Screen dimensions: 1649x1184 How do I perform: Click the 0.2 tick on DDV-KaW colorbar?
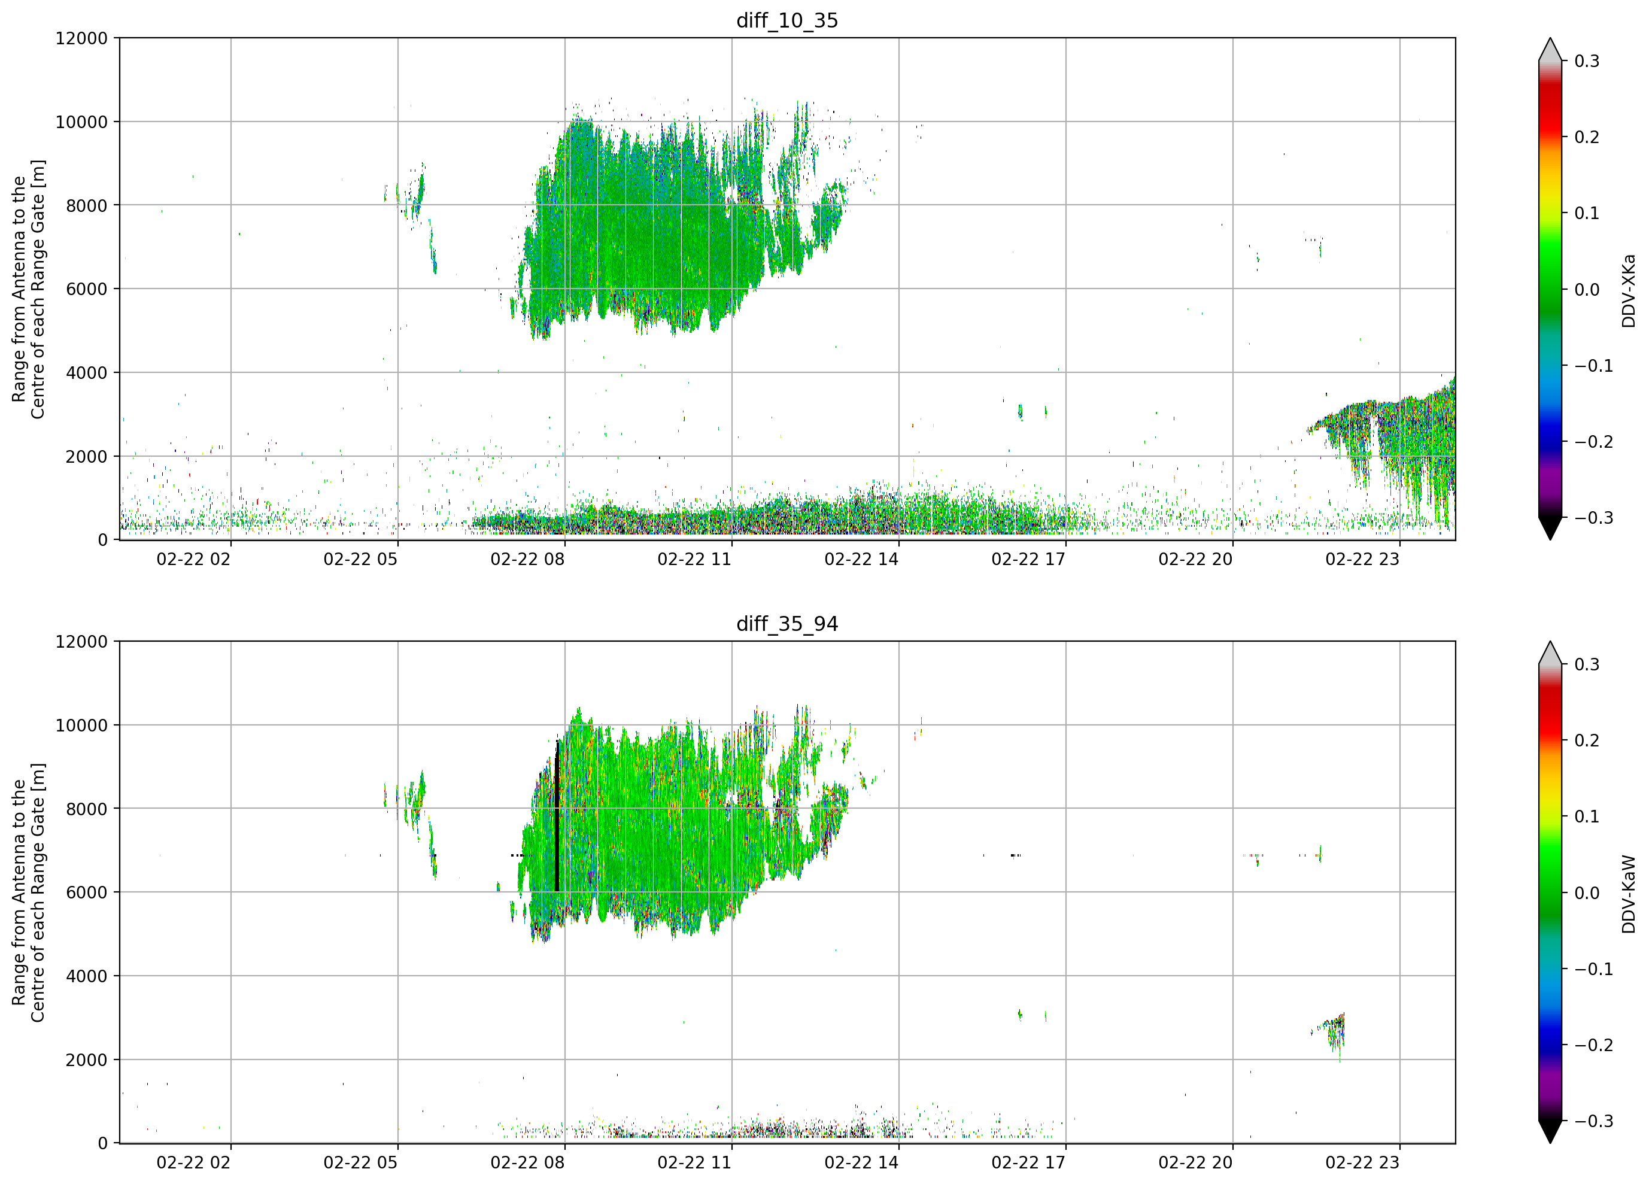pyautogui.click(x=1587, y=741)
